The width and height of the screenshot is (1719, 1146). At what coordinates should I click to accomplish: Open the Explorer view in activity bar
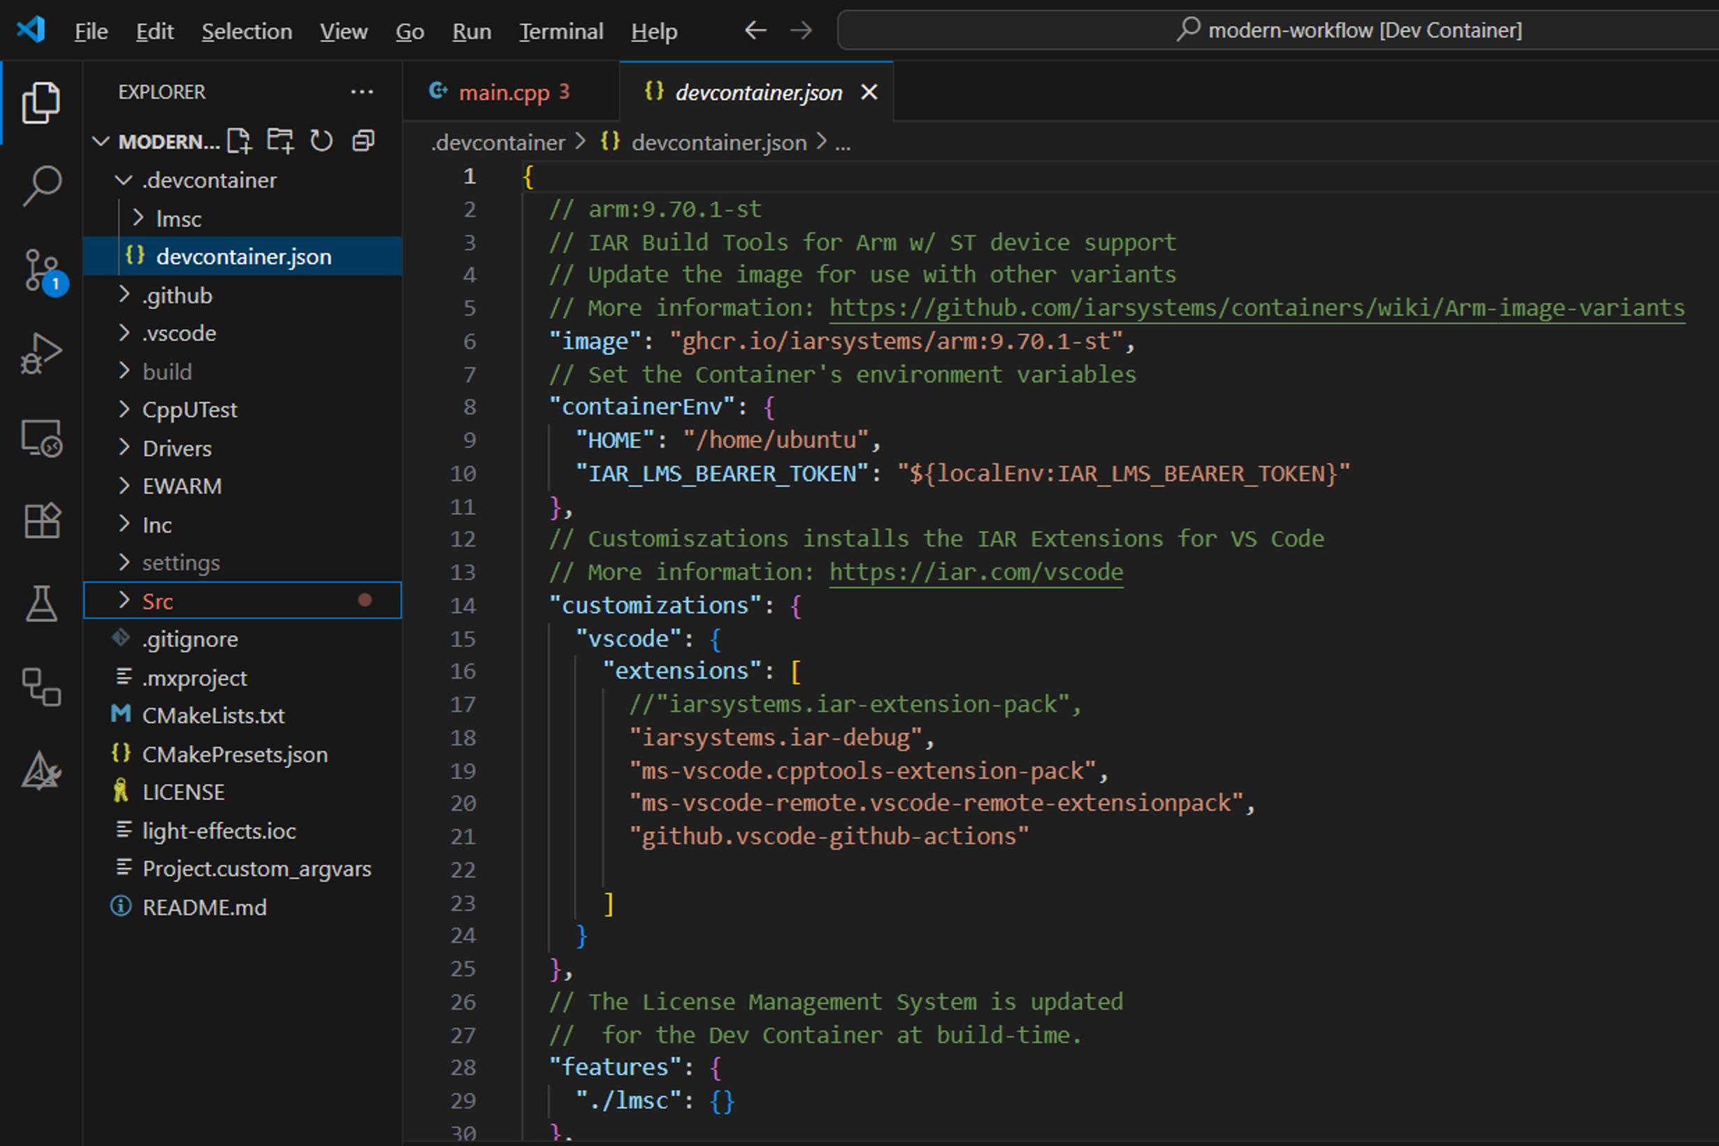click(x=41, y=102)
